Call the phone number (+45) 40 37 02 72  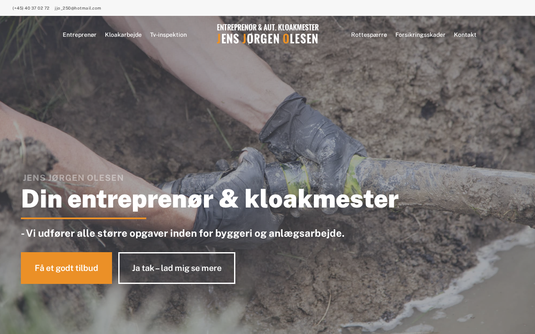tap(31, 8)
